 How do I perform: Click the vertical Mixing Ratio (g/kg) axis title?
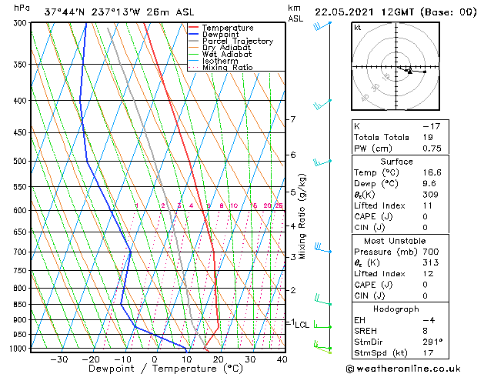click(302, 216)
